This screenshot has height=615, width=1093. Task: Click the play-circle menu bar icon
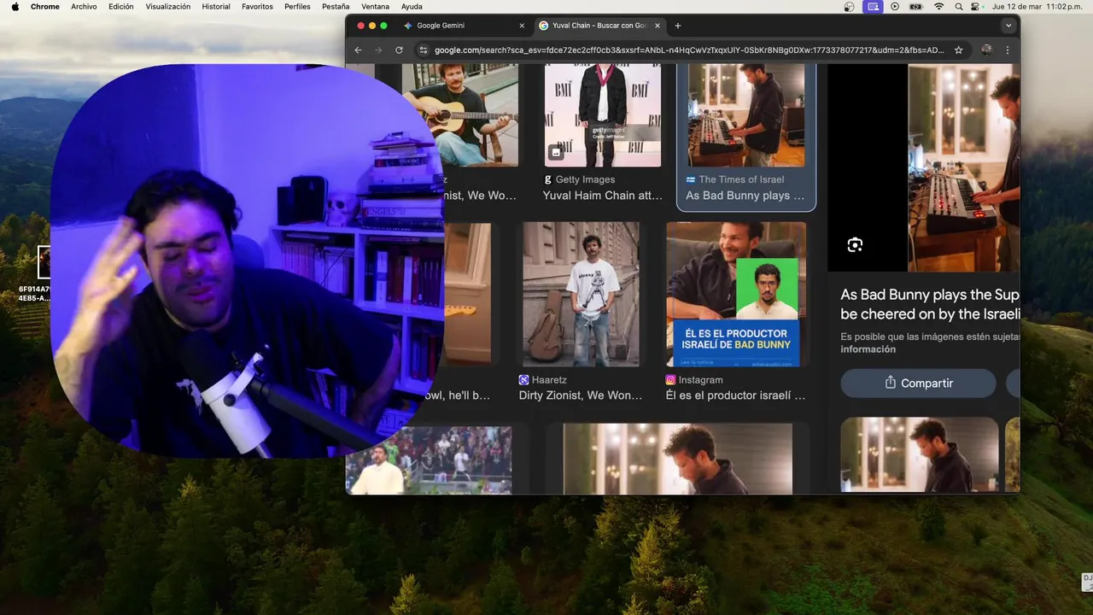[895, 7]
